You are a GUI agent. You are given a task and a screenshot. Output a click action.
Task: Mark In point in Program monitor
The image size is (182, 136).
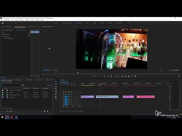[97, 76]
